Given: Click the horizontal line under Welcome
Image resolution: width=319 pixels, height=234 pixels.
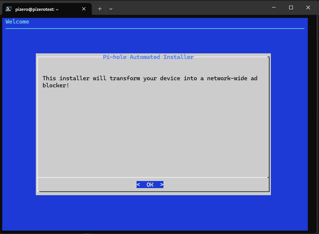Looking at the screenshot, I should tap(155, 28).
